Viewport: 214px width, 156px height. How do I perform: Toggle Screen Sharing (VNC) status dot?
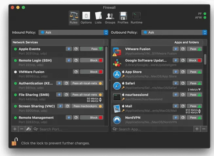pyautogui.click(x=15, y=106)
